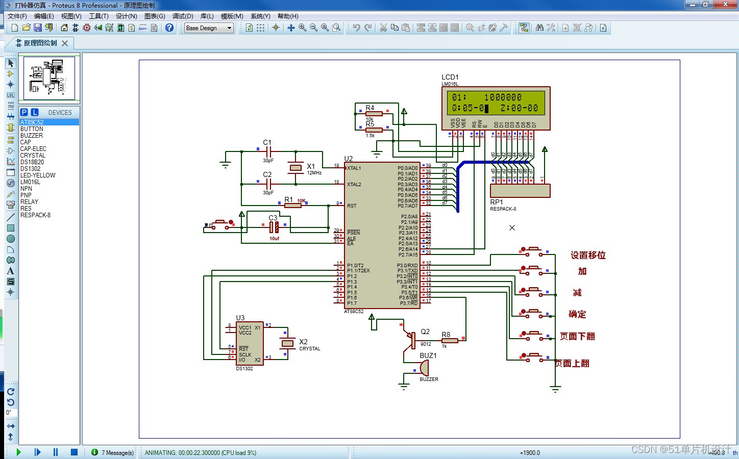This screenshot has width=739, height=459.
Task: Click the Save Project floppy icon
Action: (38, 28)
